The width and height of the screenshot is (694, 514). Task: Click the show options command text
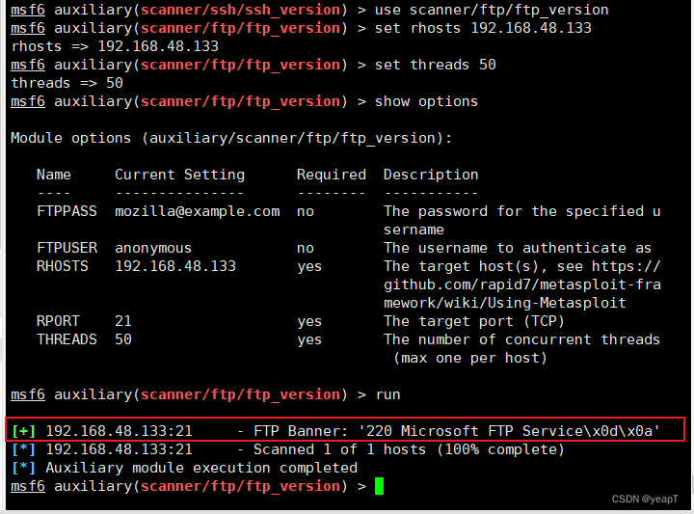click(426, 101)
